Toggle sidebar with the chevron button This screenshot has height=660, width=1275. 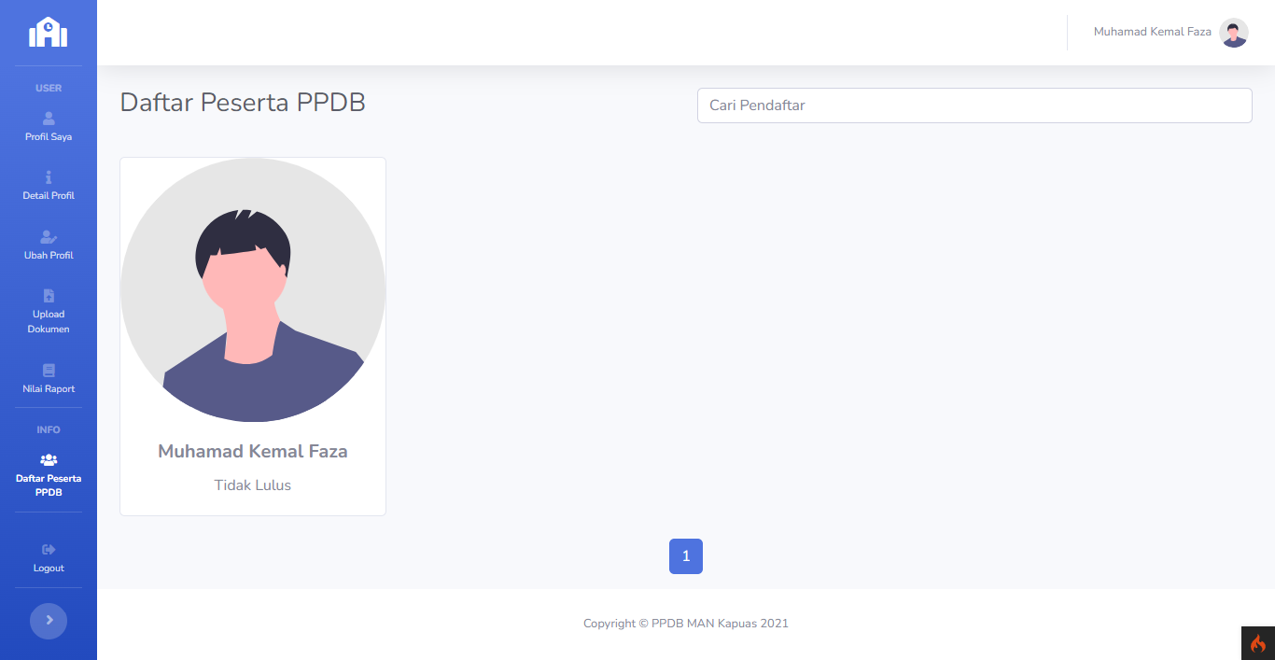49,621
